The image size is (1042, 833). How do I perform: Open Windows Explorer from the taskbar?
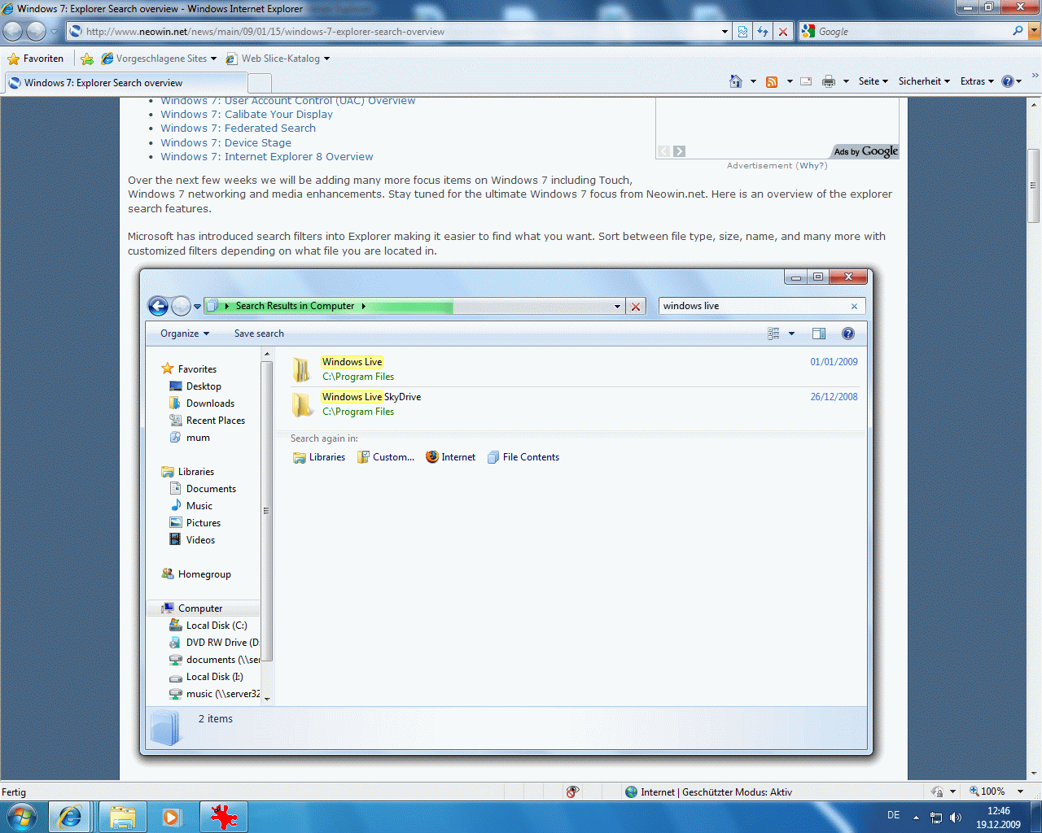123,817
